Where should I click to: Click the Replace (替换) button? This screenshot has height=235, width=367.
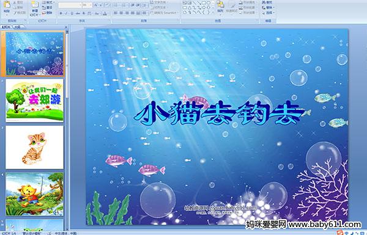[x=267, y=7]
